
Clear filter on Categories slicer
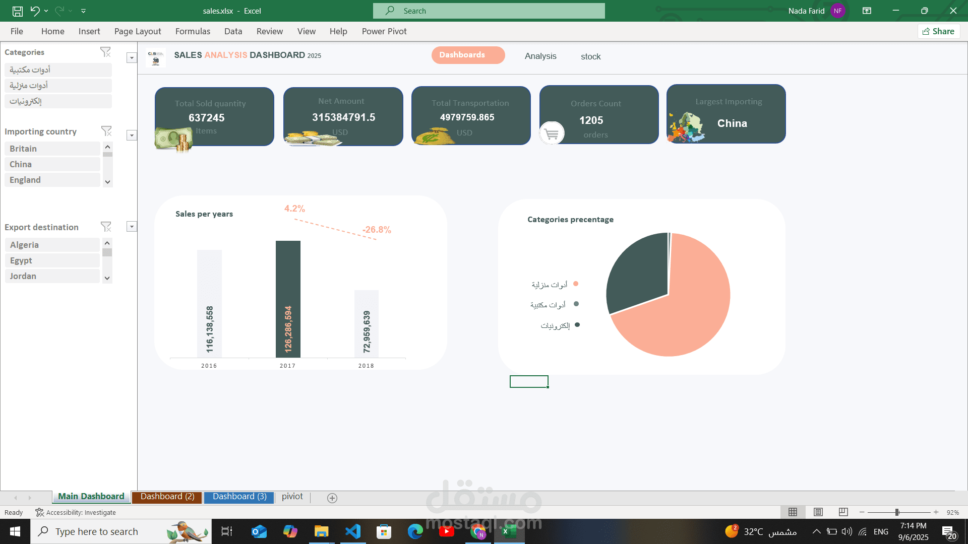105,52
